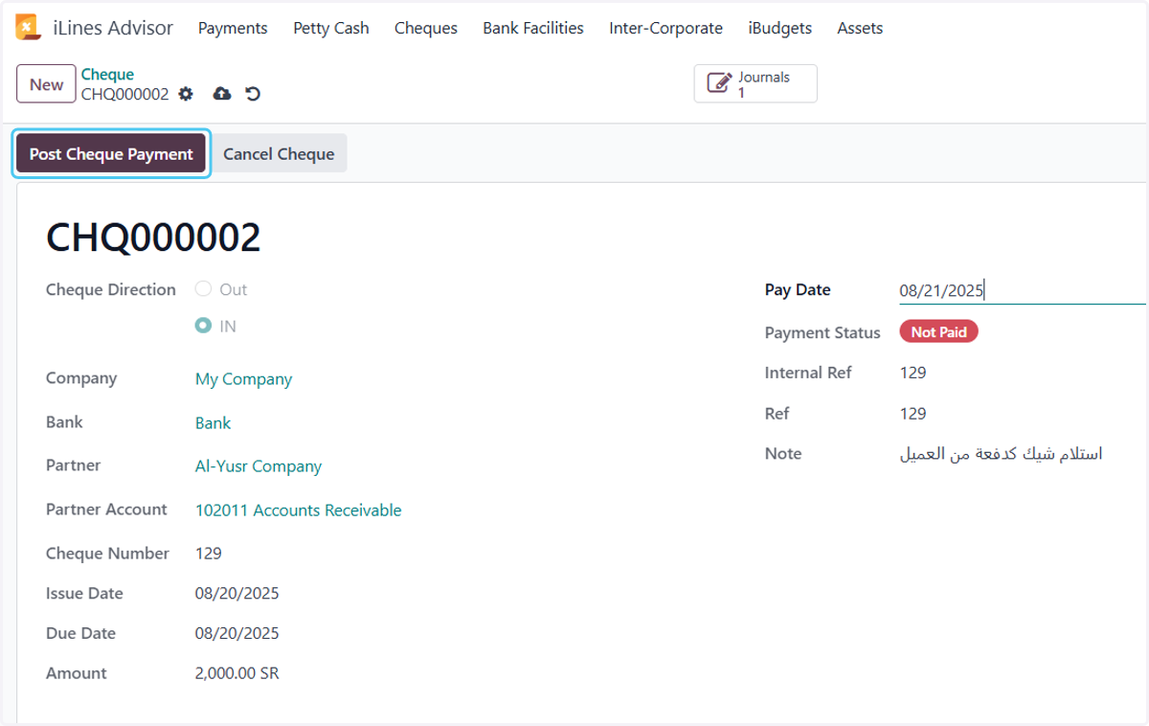1149x726 pixels.
Task: Discard changes with the undo arrow icon
Action: 253,94
